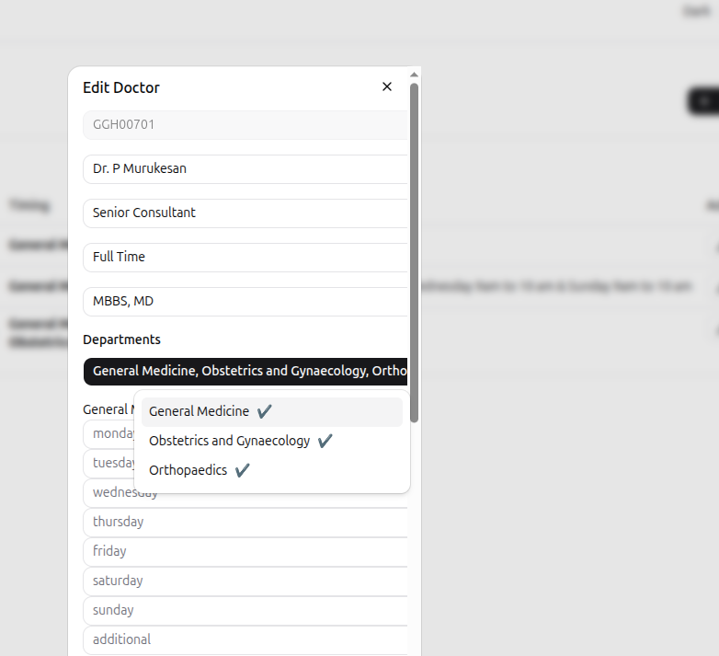
Task: Click the monday timing field
Action: [108, 433]
